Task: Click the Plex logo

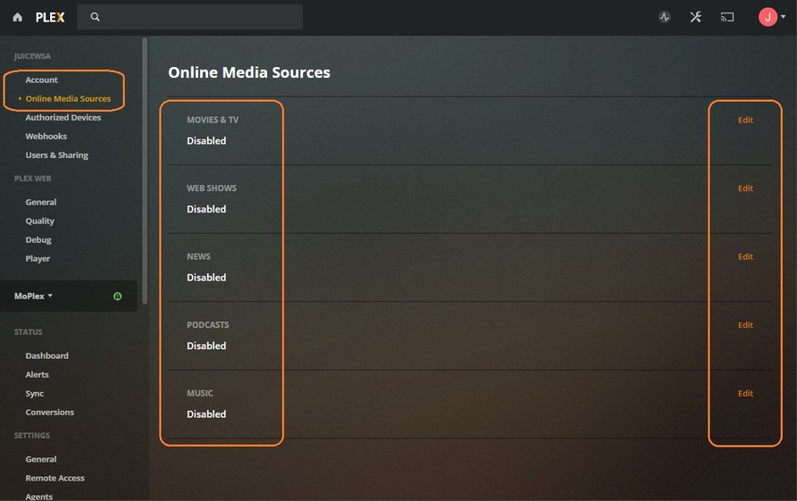Action: click(x=50, y=17)
